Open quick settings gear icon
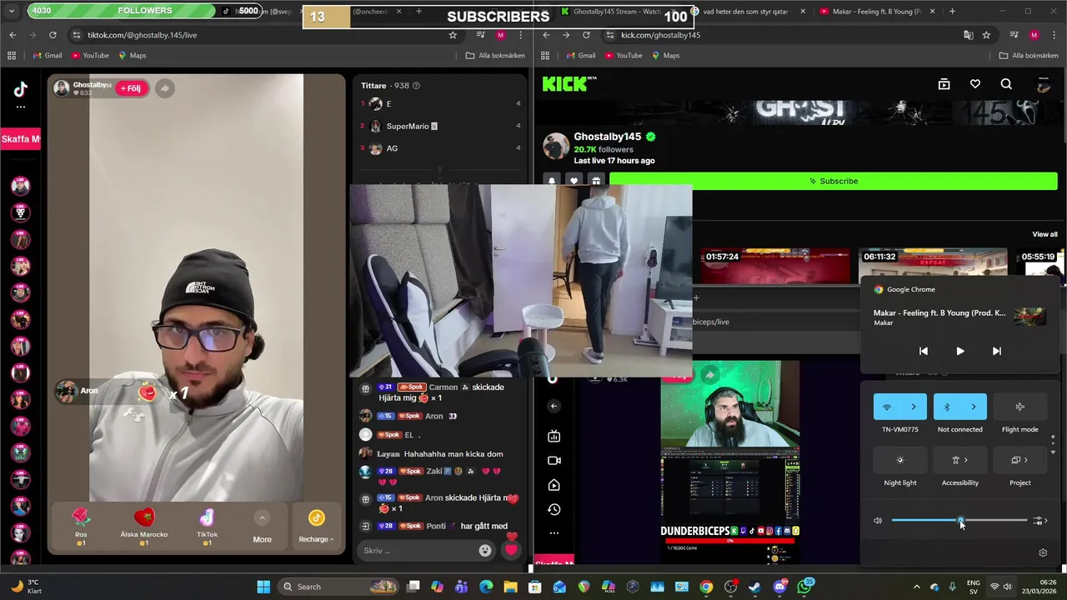1067x600 pixels. pyautogui.click(x=1042, y=552)
